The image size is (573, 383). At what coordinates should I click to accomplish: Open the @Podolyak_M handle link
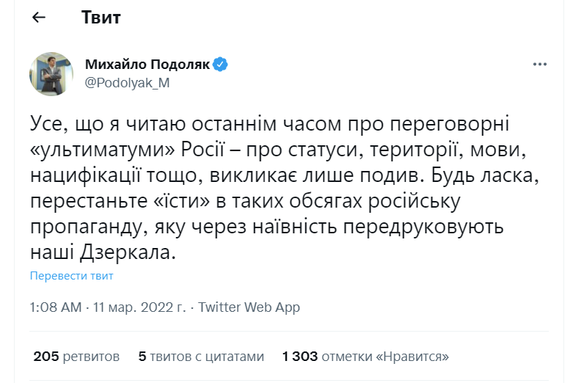point(128,83)
